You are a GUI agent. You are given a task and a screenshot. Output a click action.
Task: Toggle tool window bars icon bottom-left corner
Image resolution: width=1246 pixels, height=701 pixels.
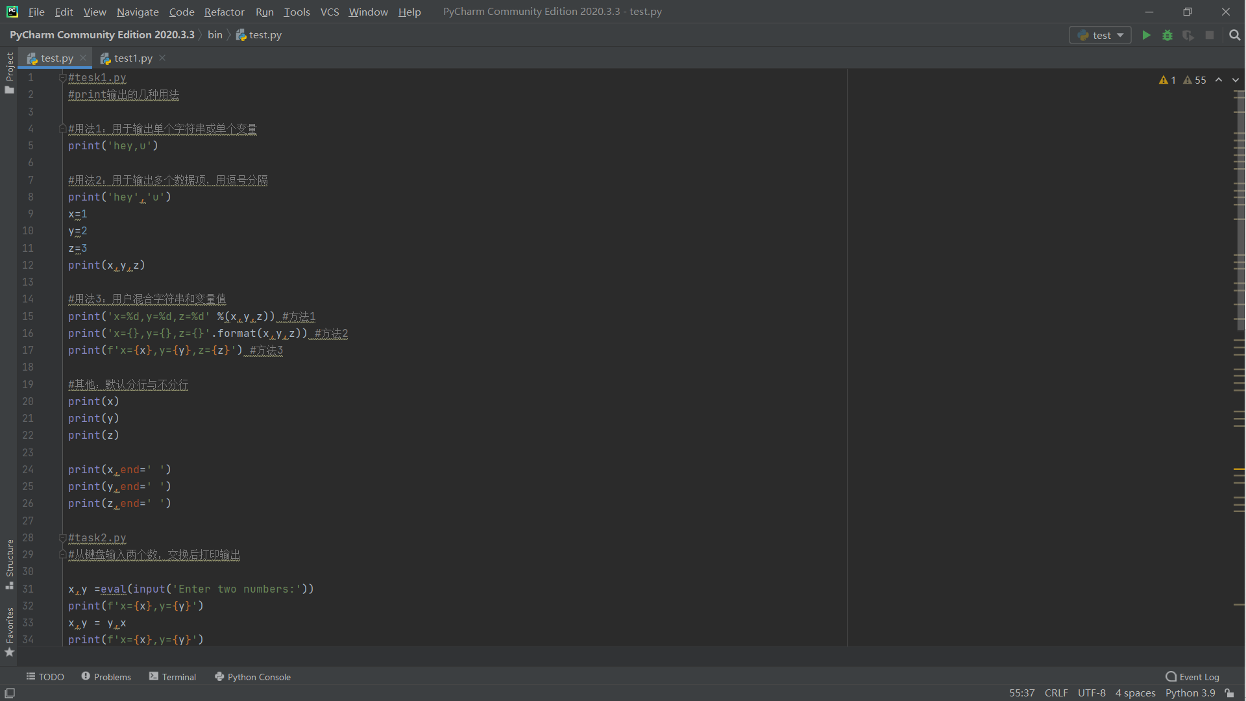(10, 693)
